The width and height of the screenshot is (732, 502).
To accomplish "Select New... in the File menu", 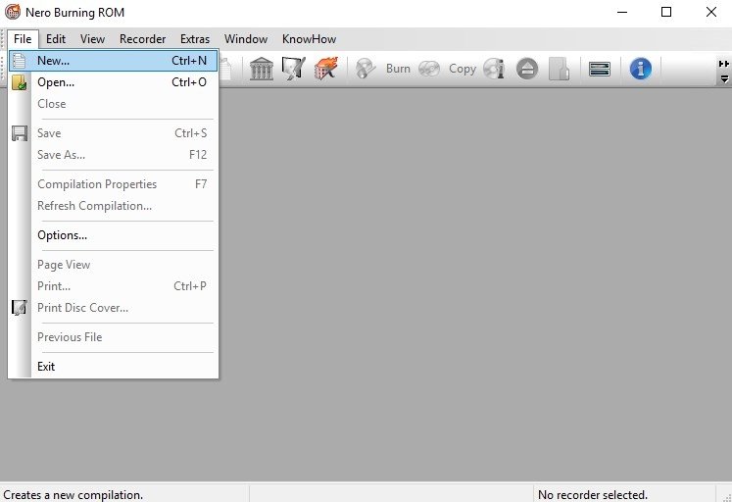I will (x=113, y=61).
